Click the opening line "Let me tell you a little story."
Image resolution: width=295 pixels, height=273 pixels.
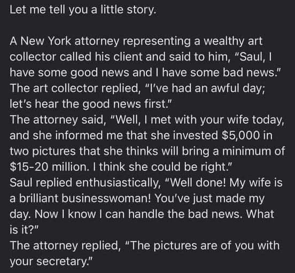tap(83, 10)
